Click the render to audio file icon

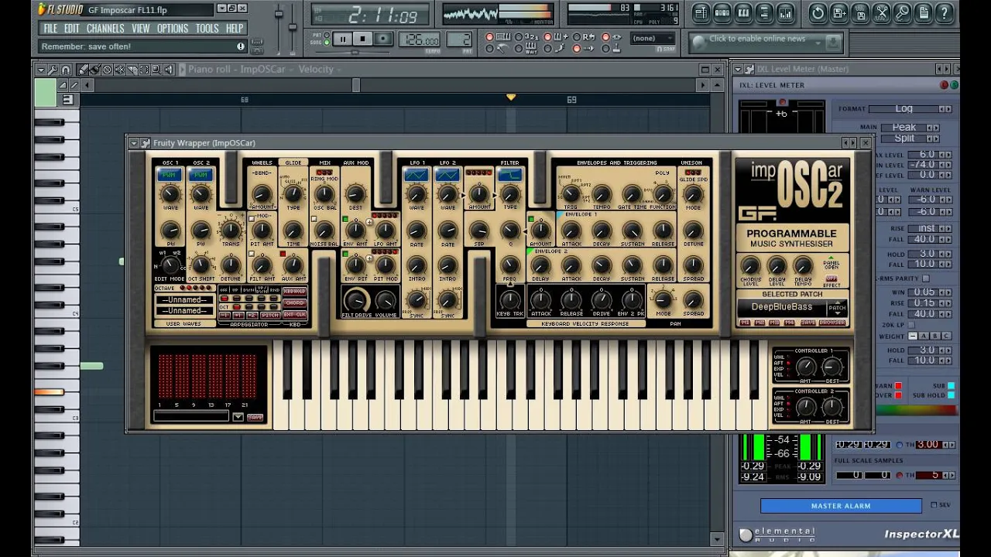[x=860, y=12]
